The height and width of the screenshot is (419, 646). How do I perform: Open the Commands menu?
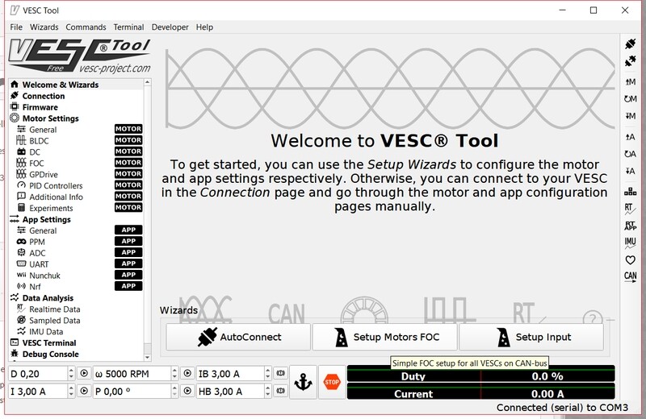coord(86,27)
